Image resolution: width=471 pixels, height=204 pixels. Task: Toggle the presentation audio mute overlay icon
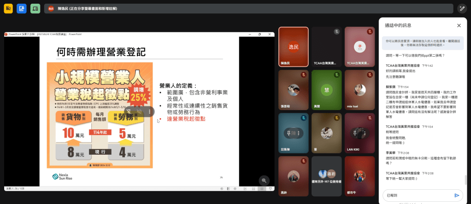coord(139,111)
